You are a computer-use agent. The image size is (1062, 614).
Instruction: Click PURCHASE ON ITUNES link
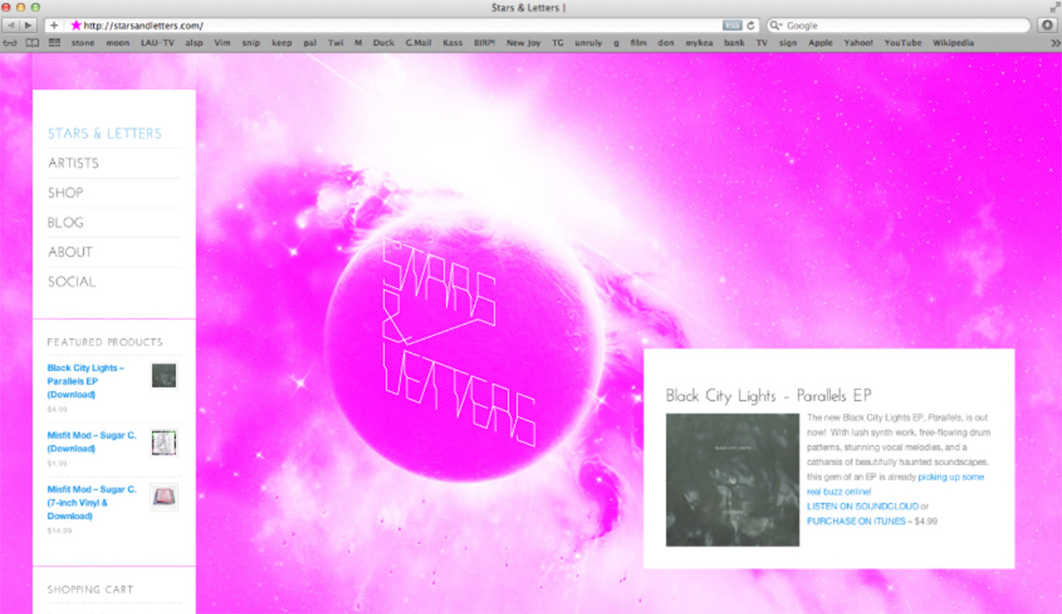[x=856, y=521]
